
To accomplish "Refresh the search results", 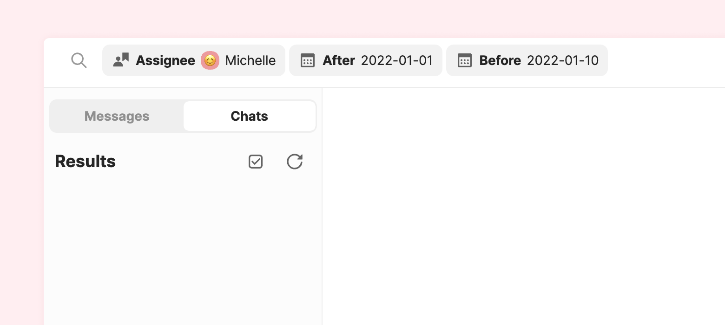I will [295, 162].
